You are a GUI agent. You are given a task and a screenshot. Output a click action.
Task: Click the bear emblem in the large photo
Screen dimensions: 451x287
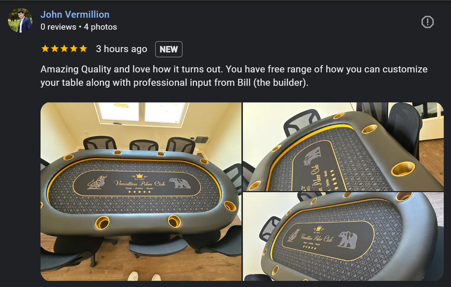(x=180, y=183)
